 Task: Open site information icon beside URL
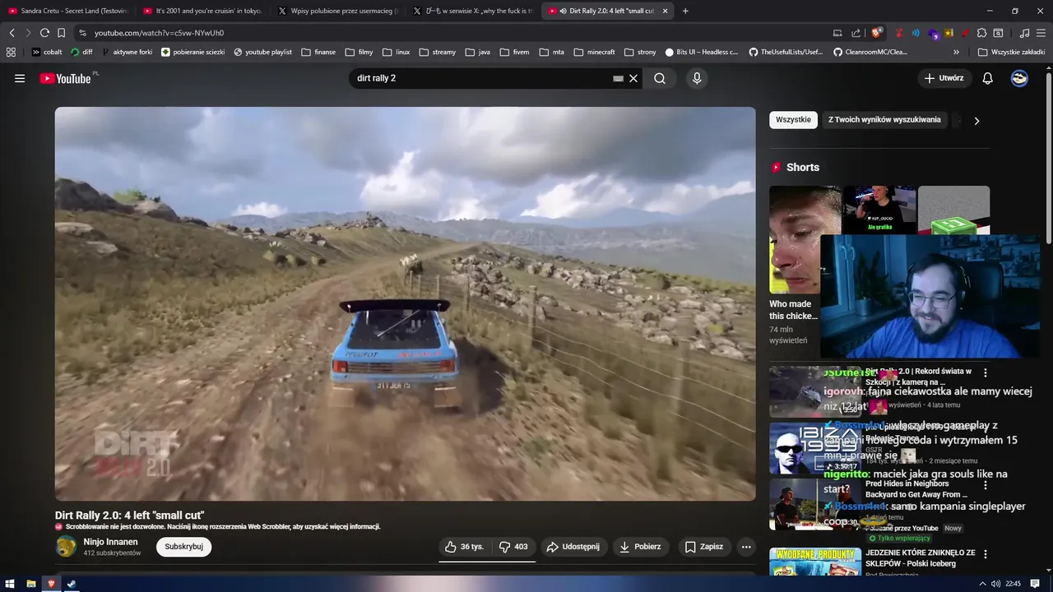pyautogui.click(x=82, y=33)
